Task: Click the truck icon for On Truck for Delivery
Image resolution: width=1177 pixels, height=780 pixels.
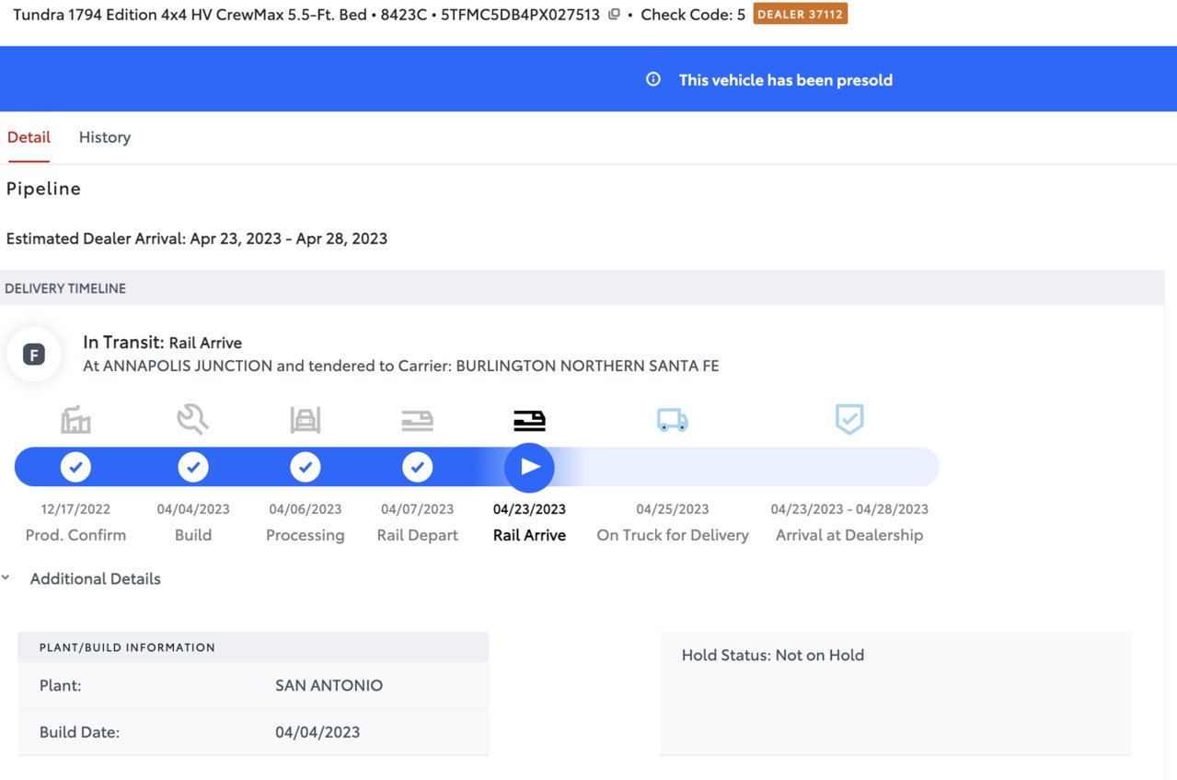Action: (x=673, y=420)
